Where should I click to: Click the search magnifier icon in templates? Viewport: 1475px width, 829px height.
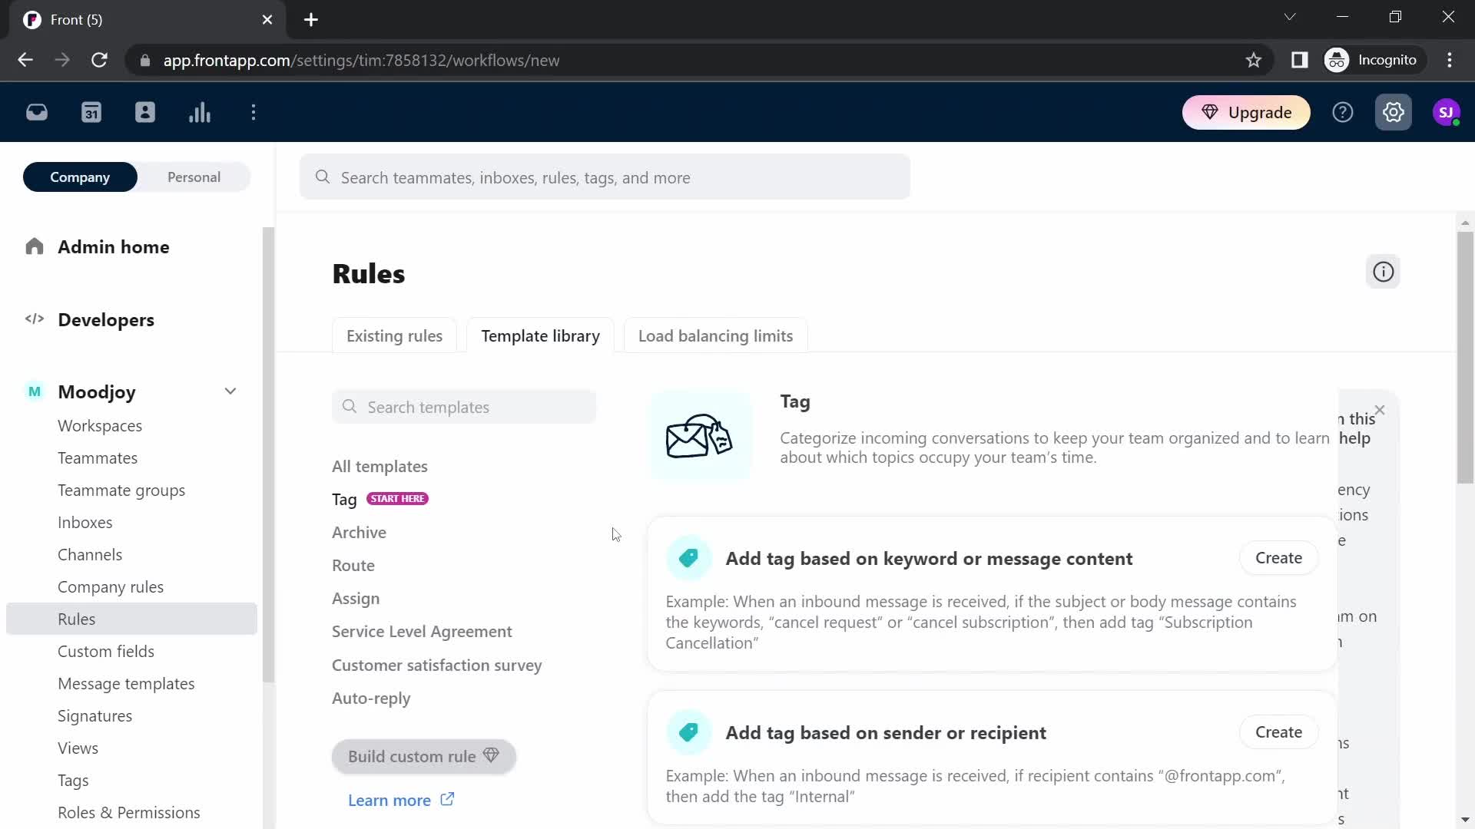(x=350, y=406)
